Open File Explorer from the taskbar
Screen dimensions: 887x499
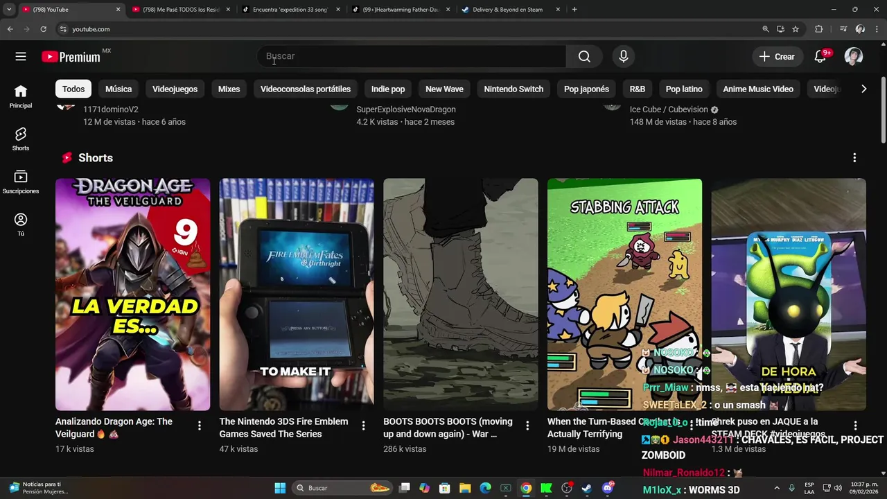click(465, 488)
